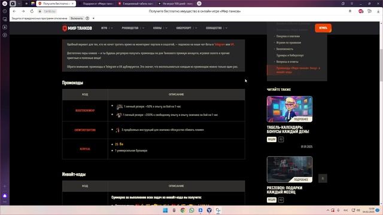The width and height of the screenshot is (383, 215).
Task: Go forward in browser history
Action: 23,11
